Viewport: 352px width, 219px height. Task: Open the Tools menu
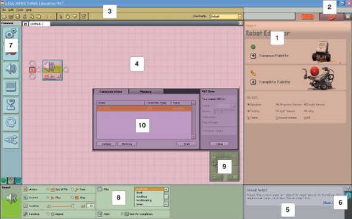pyautogui.click(x=20, y=10)
